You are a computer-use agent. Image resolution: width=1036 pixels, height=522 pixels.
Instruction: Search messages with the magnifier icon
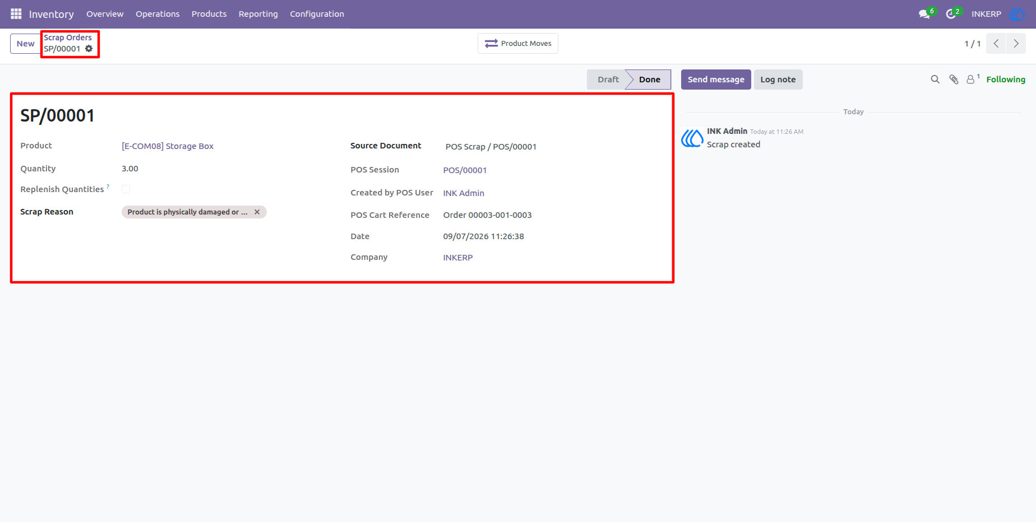(x=935, y=80)
